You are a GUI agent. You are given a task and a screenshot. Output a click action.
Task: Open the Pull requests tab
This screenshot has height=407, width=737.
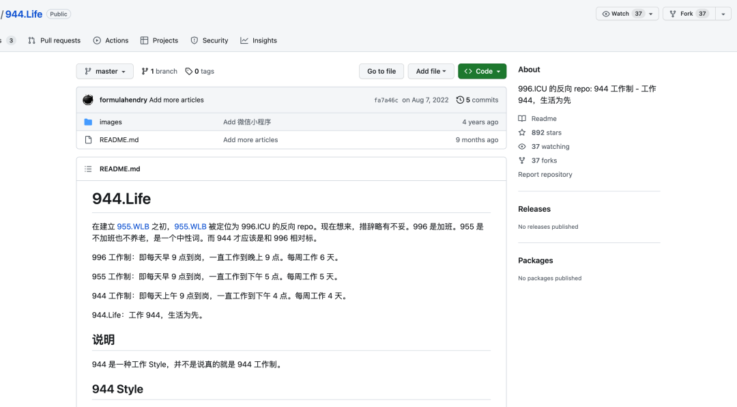coord(54,40)
